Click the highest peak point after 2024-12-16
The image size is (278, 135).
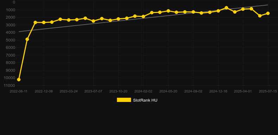(x=226, y=8)
